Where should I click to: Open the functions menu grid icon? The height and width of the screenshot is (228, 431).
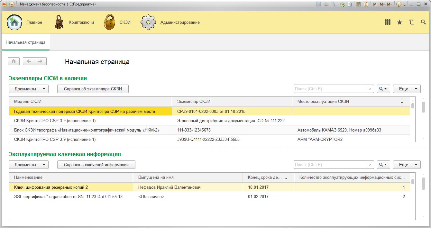point(388,22)
